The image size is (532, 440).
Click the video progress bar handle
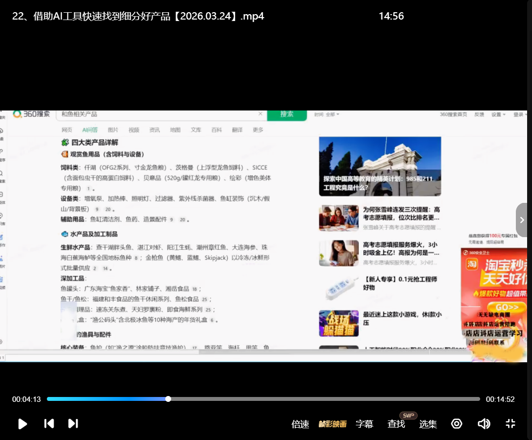pos(168,399)
